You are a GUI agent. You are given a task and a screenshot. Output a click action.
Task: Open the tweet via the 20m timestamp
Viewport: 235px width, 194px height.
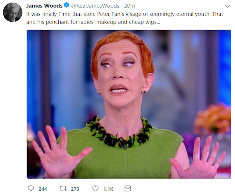pyautogui.click(x=130, y=6)
